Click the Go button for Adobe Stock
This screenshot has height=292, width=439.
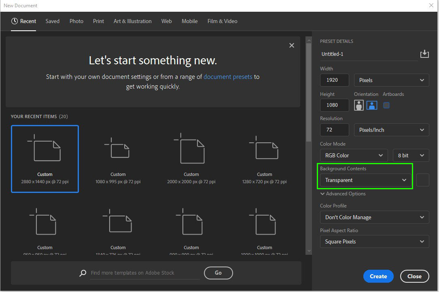point(218,273)
